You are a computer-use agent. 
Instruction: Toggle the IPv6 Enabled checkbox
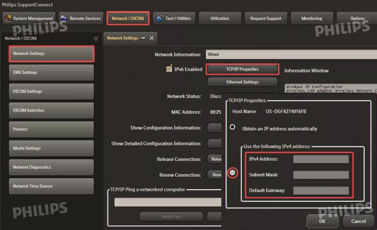pos(169,69)
